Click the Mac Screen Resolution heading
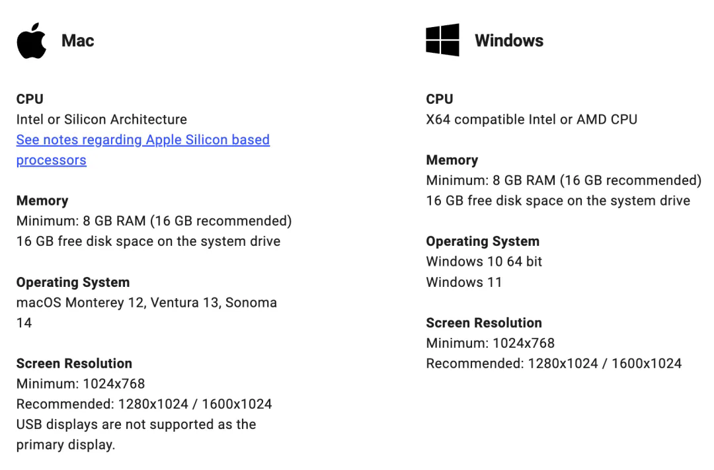Screen dimensions: 714x470 point(74,364)
